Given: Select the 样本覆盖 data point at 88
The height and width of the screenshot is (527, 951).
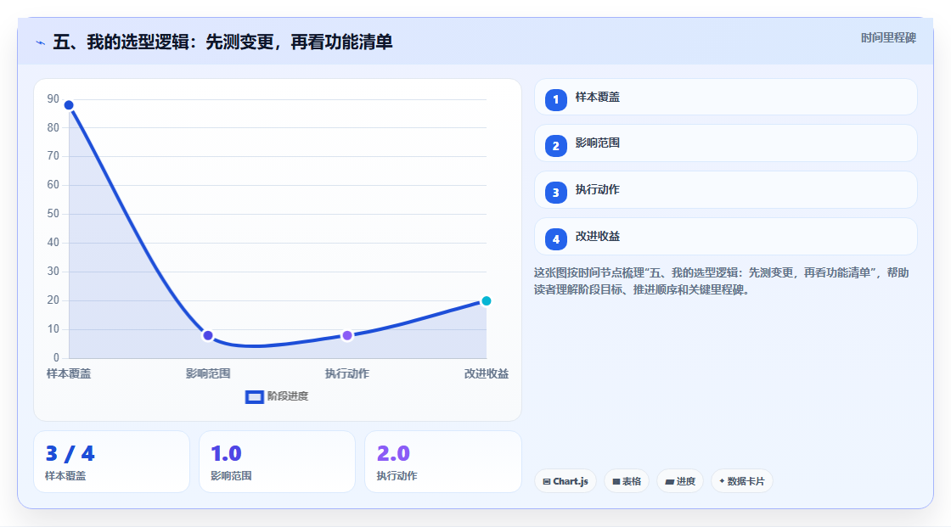Looking at the screenshot, I should [x=69, y=105].
